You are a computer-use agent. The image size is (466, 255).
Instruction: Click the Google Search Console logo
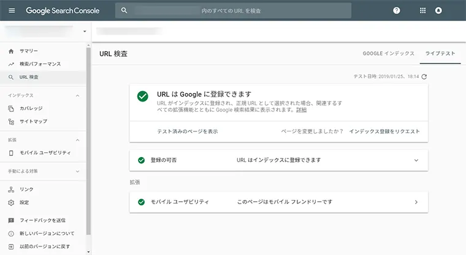[x=63, y=10]
